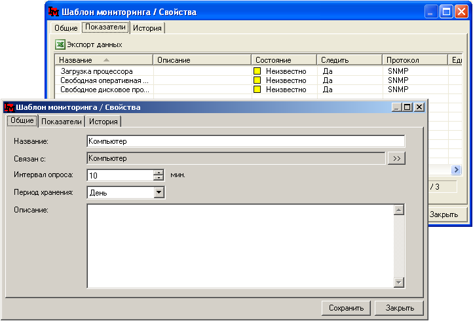Click Да value in Свободное дисковое row

pos(328,90)
